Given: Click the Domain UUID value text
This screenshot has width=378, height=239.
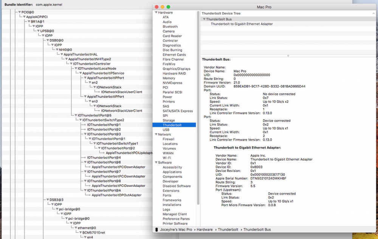Looking at the screenshot, I should pyautogui.click(x=269, y=86).
